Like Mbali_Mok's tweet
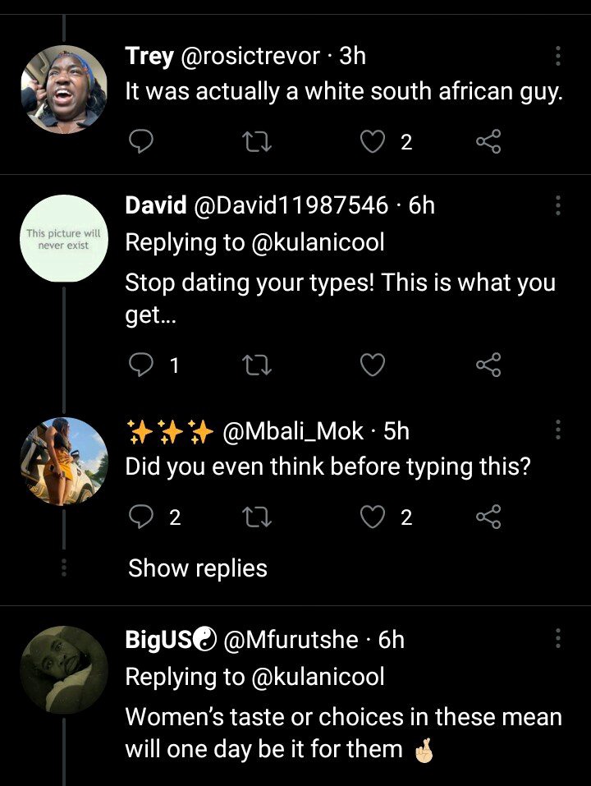Viewport: 591px width, 786px height. tap(373, 517)
